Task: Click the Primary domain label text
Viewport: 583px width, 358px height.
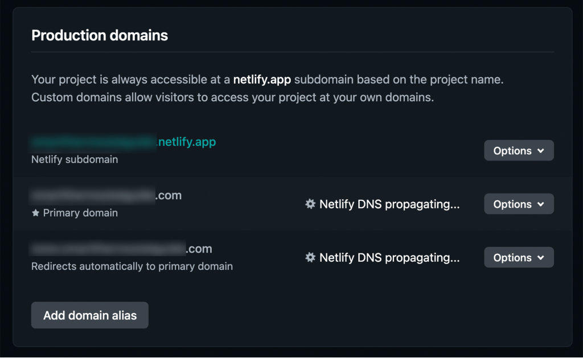Action: point(80,213)
